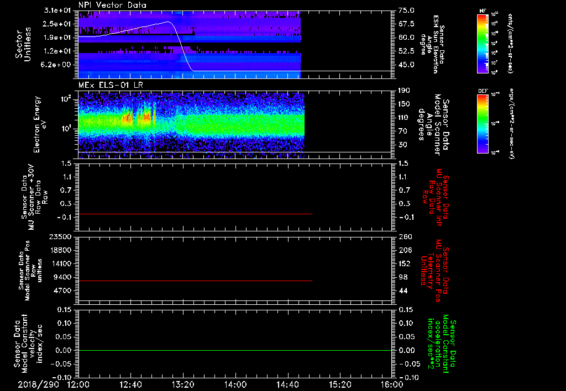Image resolution: width=566 pixels, height=391 pixels.
Task: Click the 1.9e+01 sector tick label
Action: click(x=57, y=38)
